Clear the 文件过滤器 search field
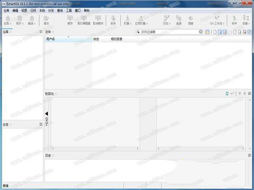The width and height of the screenshot is (254, 190). 201,32
